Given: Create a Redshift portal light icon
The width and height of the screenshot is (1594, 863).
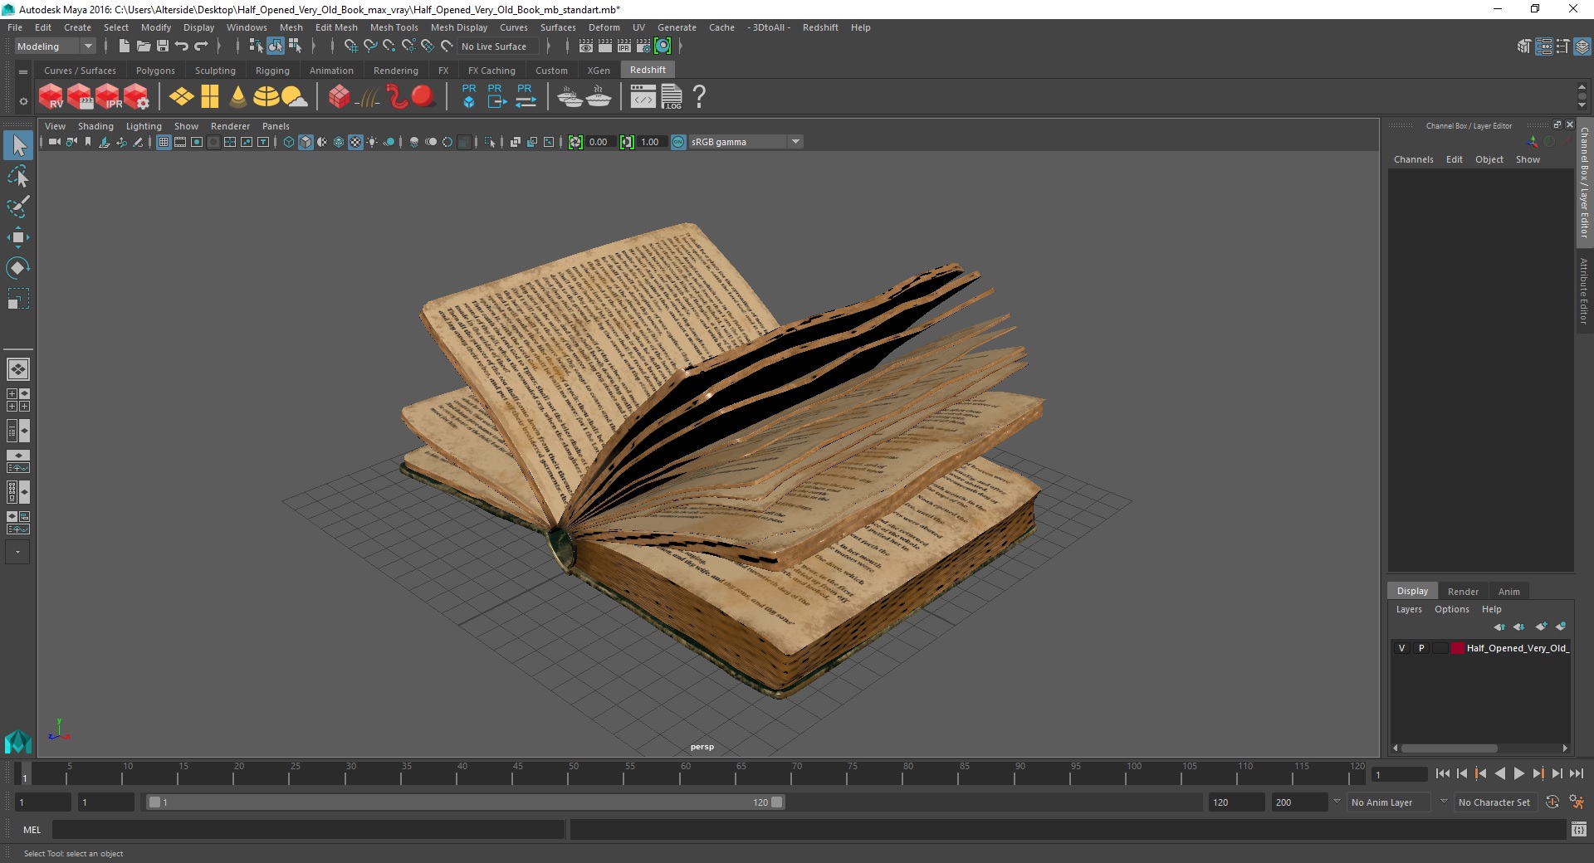Looking at the screenshot, I should click(x=210, y=96).
